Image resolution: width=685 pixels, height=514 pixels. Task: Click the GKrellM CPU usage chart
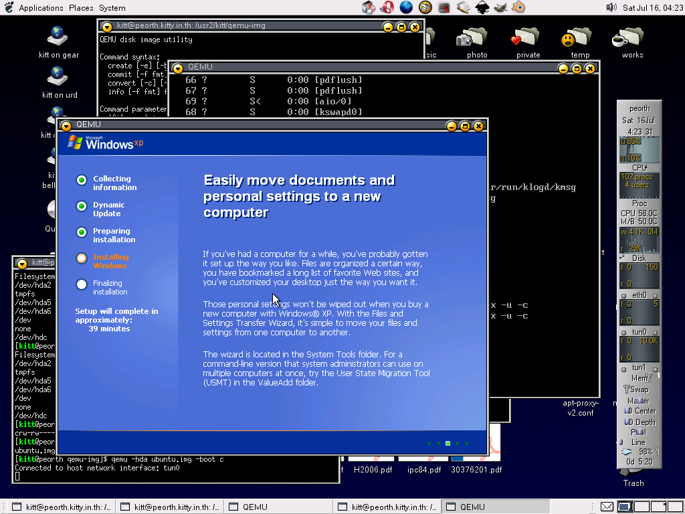point(640,149)
